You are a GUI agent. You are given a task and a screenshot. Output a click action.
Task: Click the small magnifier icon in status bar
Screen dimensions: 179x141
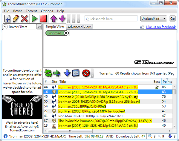pyautogui.click(x=160, y=136)
